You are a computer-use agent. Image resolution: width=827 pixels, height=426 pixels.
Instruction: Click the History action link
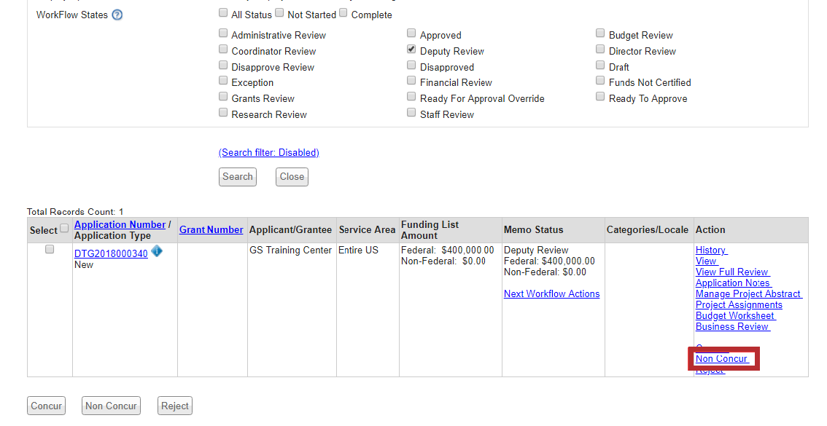[x=710, y=251]
